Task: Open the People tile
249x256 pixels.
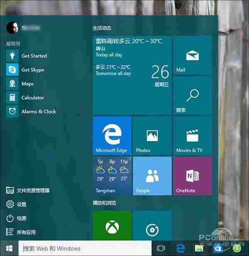Action: coord(152,176)
